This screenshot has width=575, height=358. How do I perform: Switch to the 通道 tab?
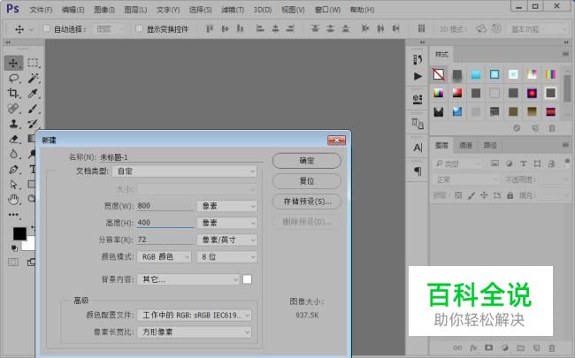click(465, 146)
